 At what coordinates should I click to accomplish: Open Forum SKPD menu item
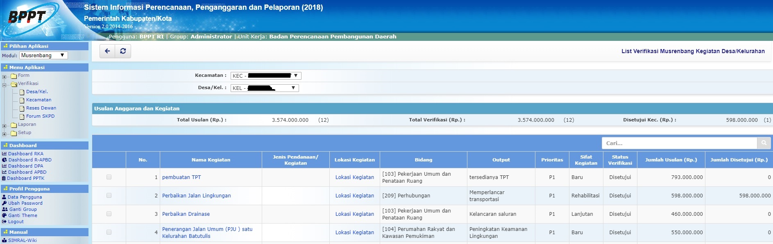point(40,116)
